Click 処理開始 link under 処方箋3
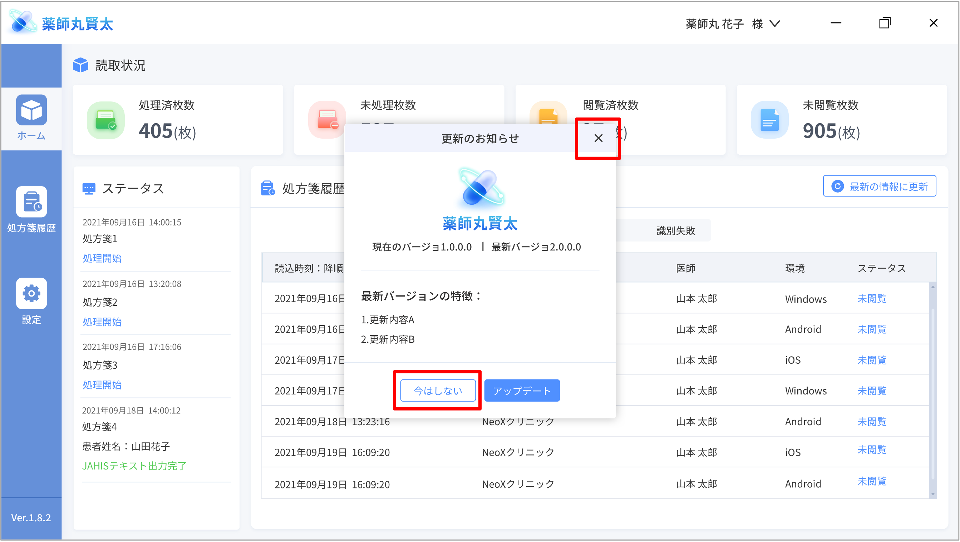 pyautogui.click(x=102, y=385)
